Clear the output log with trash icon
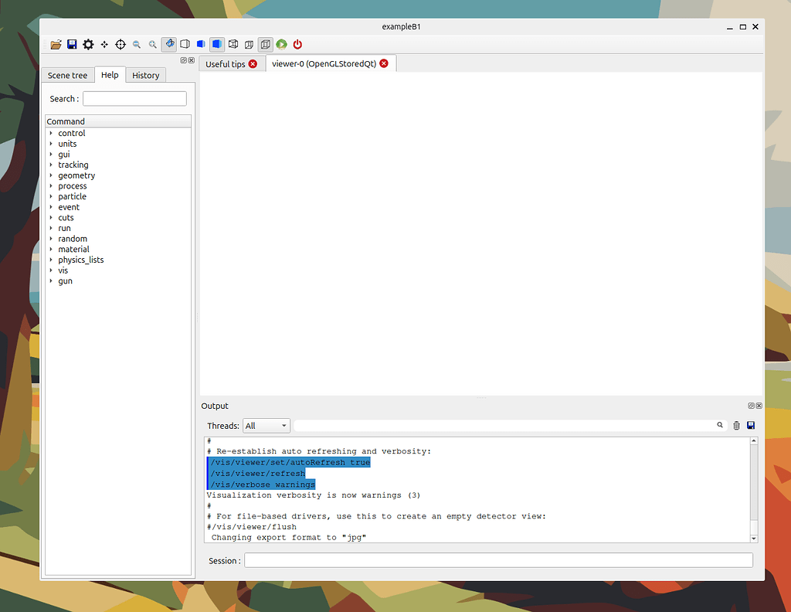 pyautogui.click(x=735, y=425)
